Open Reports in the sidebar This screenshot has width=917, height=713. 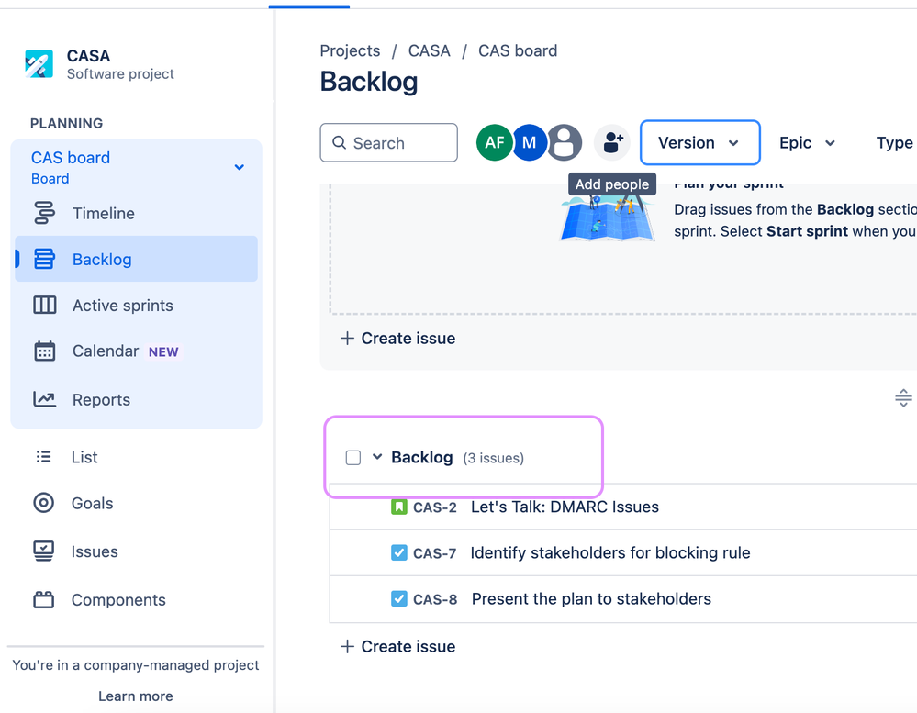pos(136,399)
